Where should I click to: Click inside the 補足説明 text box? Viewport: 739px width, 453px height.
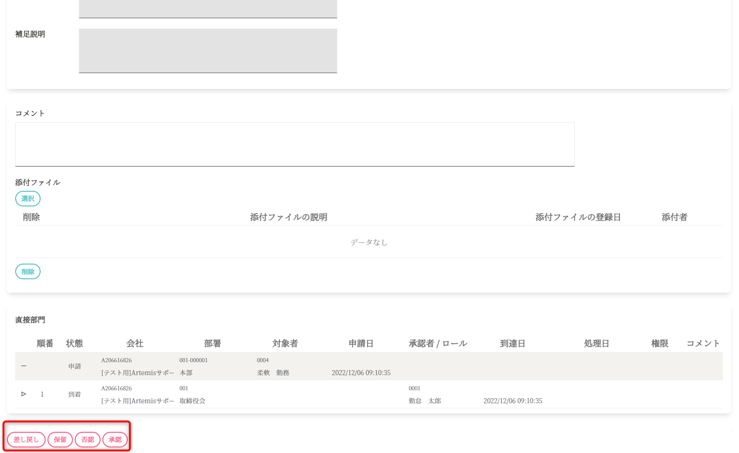(x=208, y=51)
